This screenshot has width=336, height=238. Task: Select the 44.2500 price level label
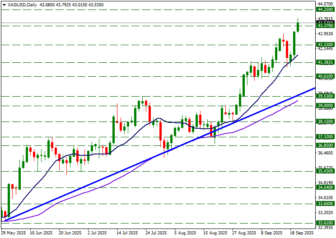pyautogui.click(x=325, y=9)
